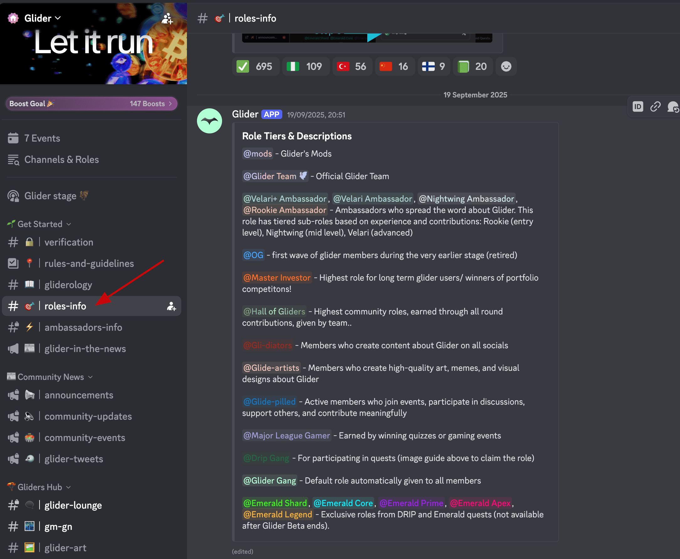Screen dimensions: 680x559
Task: Click the @Master Investor role mention
Action: pyautogui.click(x=277, y=277)
